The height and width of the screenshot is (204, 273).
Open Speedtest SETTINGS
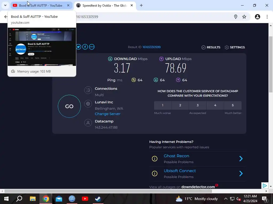coord(235,47)
